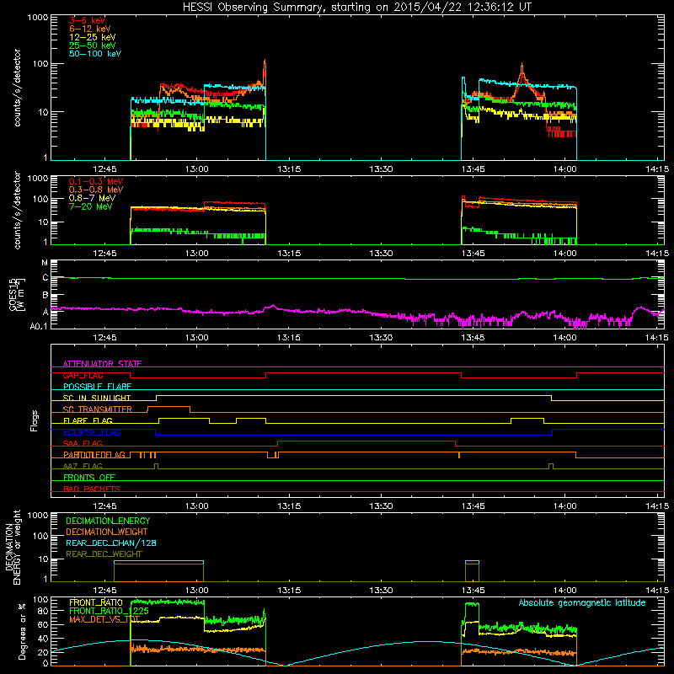Click the GOES15 axis label

(x=13, y=294)
